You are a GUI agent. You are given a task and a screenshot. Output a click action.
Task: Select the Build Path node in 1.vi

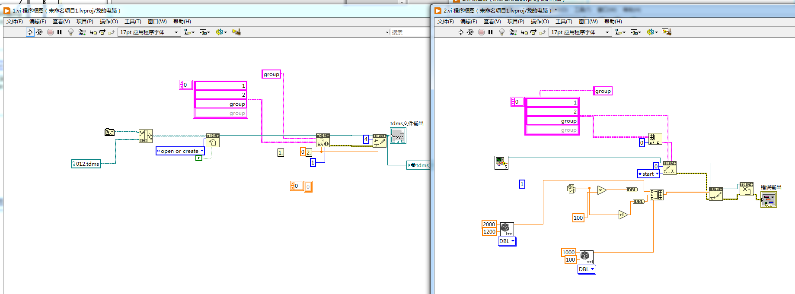coord(146,136)
